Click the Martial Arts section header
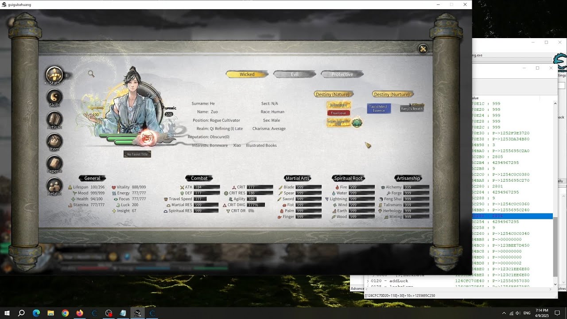Screen dimensions: 567x319 click(297, 178)
